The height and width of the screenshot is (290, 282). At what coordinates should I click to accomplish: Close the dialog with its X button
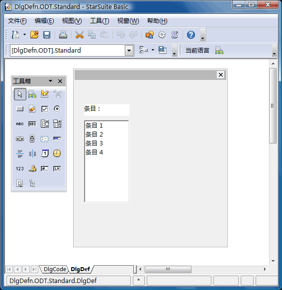(x=221, y=74)
